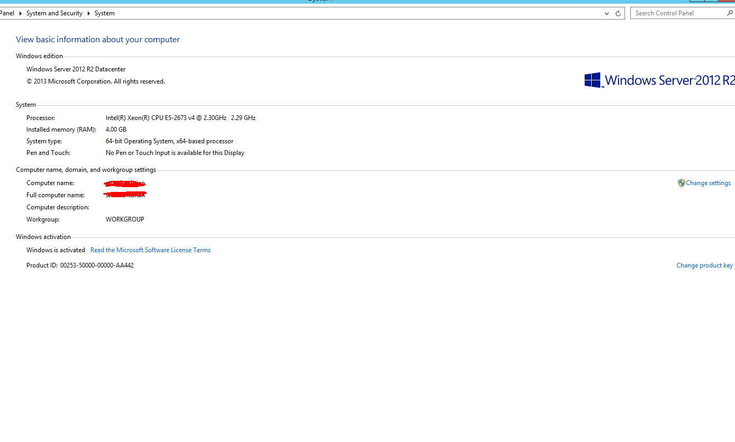The image size is (735, 442).
Task: Expand the breadcrumb arrow before System
Action: tap(89, 13)
